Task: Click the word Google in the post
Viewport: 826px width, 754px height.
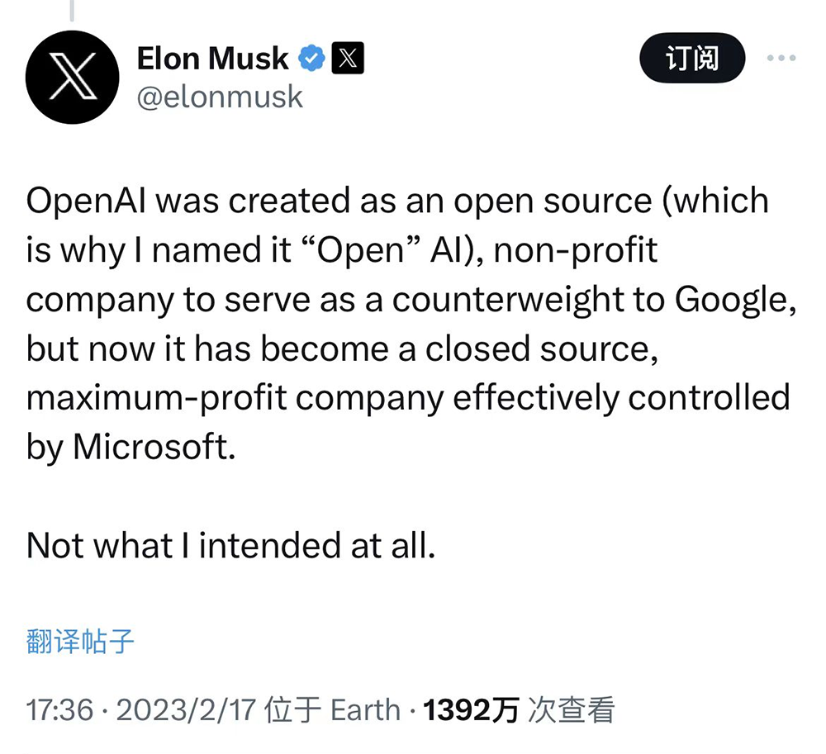Action: point(732,300)
